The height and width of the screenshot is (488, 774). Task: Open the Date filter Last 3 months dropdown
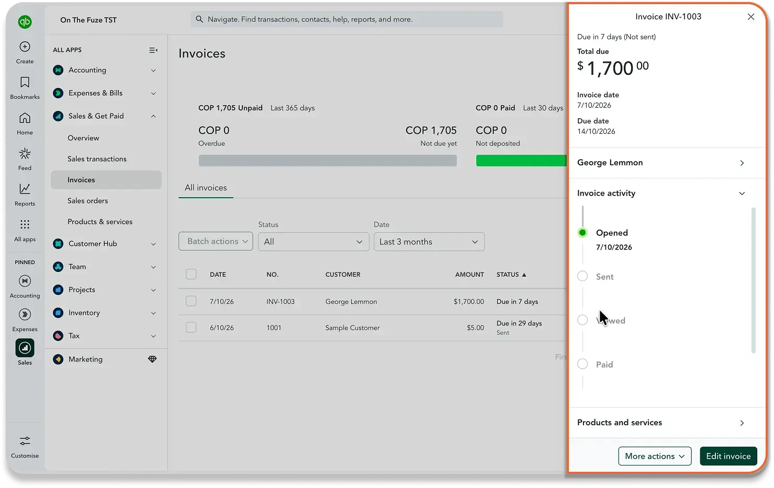coord(429,242)
